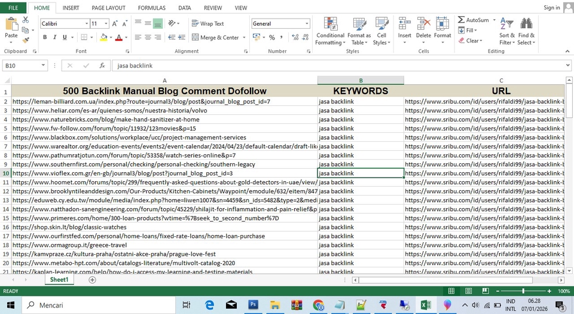Open the FILE tab
Viewport: 574px width, 314px height.
(13, 8)
